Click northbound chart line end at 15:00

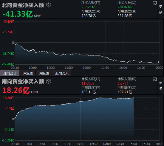click(x=159, y=62)
